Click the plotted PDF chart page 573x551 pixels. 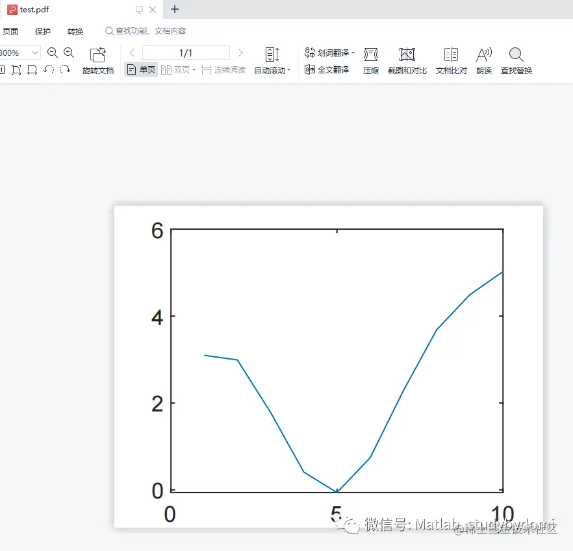329,366
